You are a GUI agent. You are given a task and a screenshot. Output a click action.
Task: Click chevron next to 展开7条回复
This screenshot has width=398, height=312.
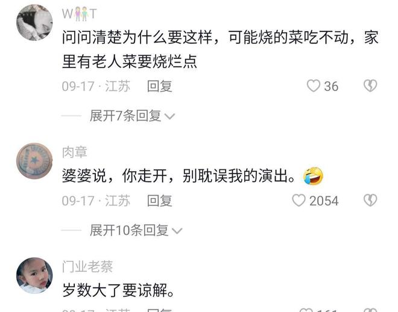click(x=169, y=117)
